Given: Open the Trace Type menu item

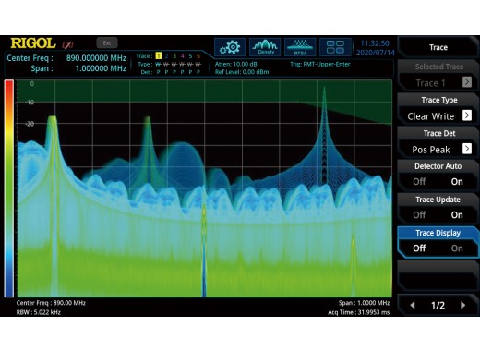Looking at the screenshot, I should (x=438, y=108).
